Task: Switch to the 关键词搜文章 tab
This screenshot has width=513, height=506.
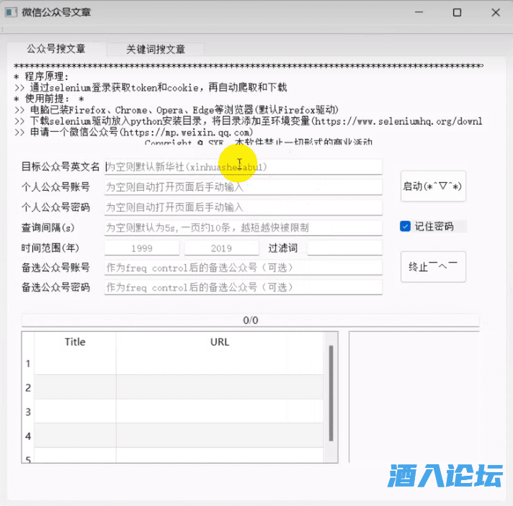Action: (156, 49)
